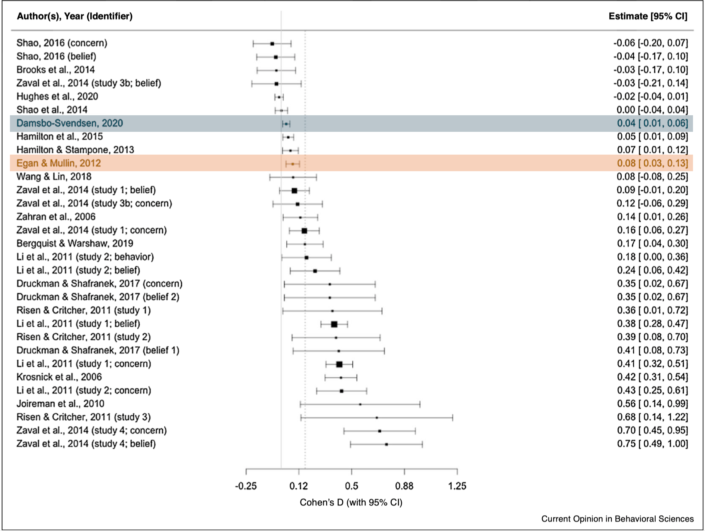
Task: Click the Joireman et al., 2010 study label
Action: [60, 403]
